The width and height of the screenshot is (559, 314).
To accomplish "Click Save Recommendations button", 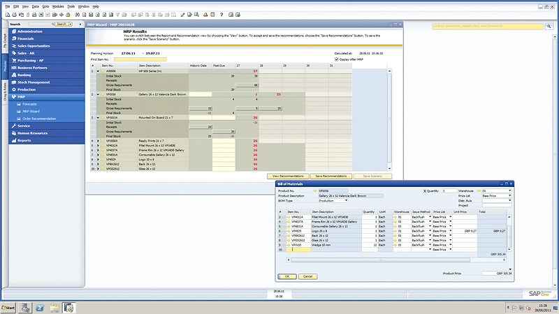I will tap(331, 177).
